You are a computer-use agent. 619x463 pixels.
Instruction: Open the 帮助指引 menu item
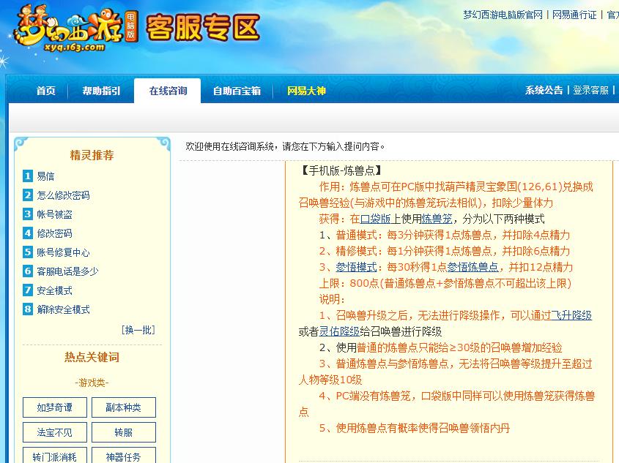101,91
